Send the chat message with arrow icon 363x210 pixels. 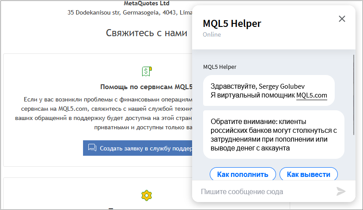341,191
